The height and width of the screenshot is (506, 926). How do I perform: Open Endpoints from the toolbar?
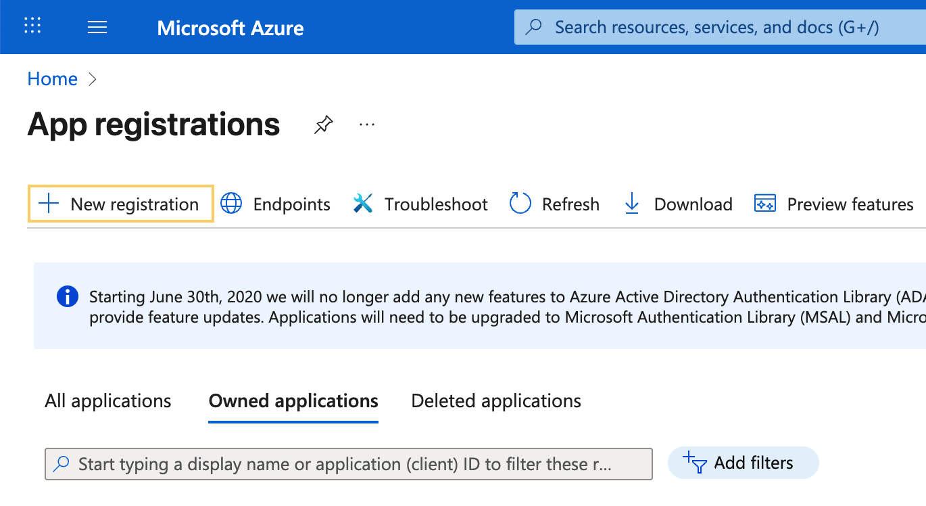[275, 204]
